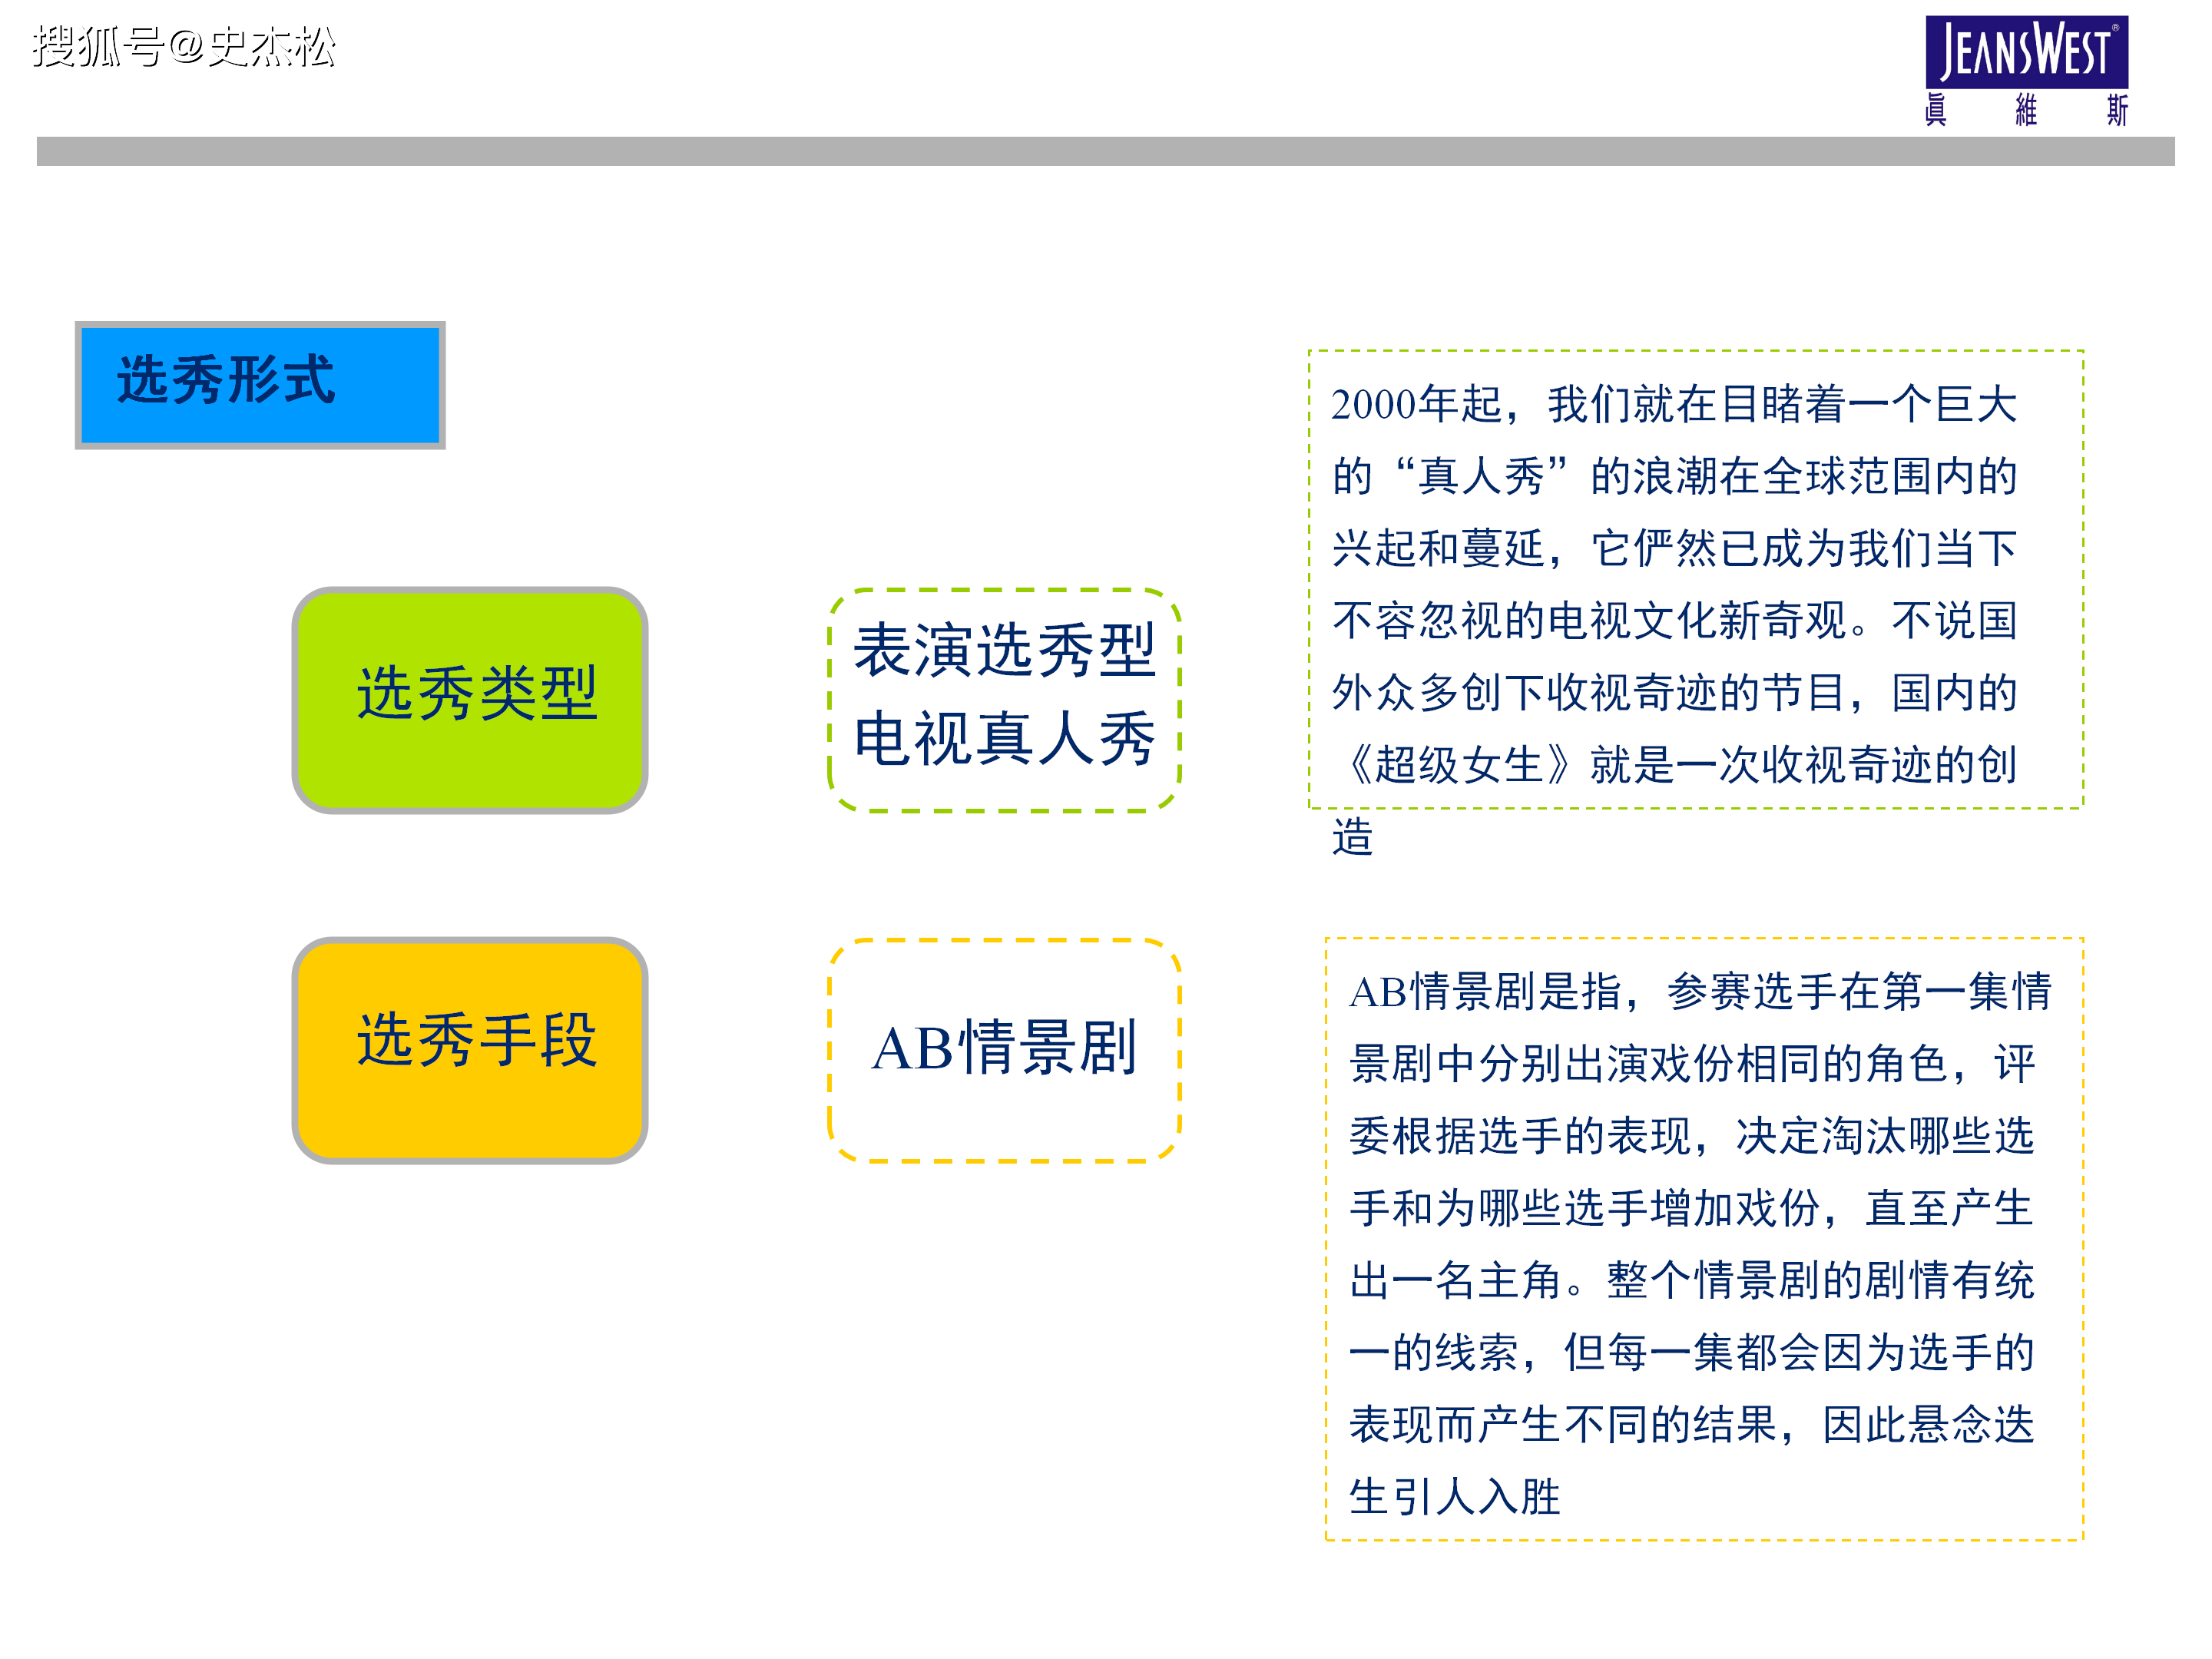This screenshot has height=1659, width=2212.
Task: Select the blue 选秀形式 title box
Action: (x=260, y=385)
